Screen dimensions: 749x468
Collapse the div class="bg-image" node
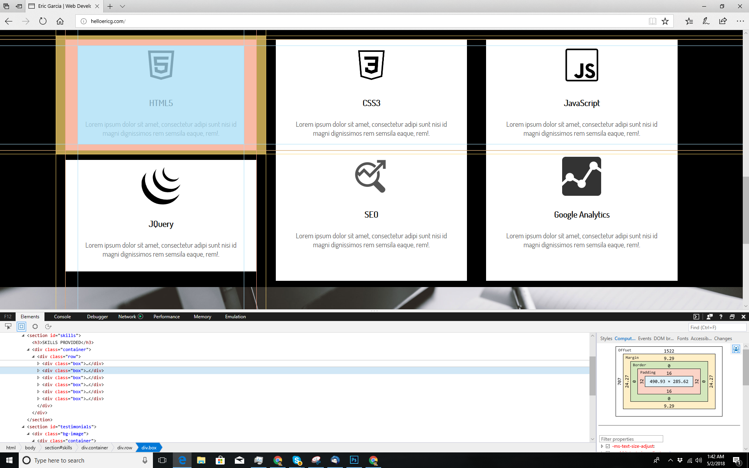pyautogui.click(x=28, y=434)
